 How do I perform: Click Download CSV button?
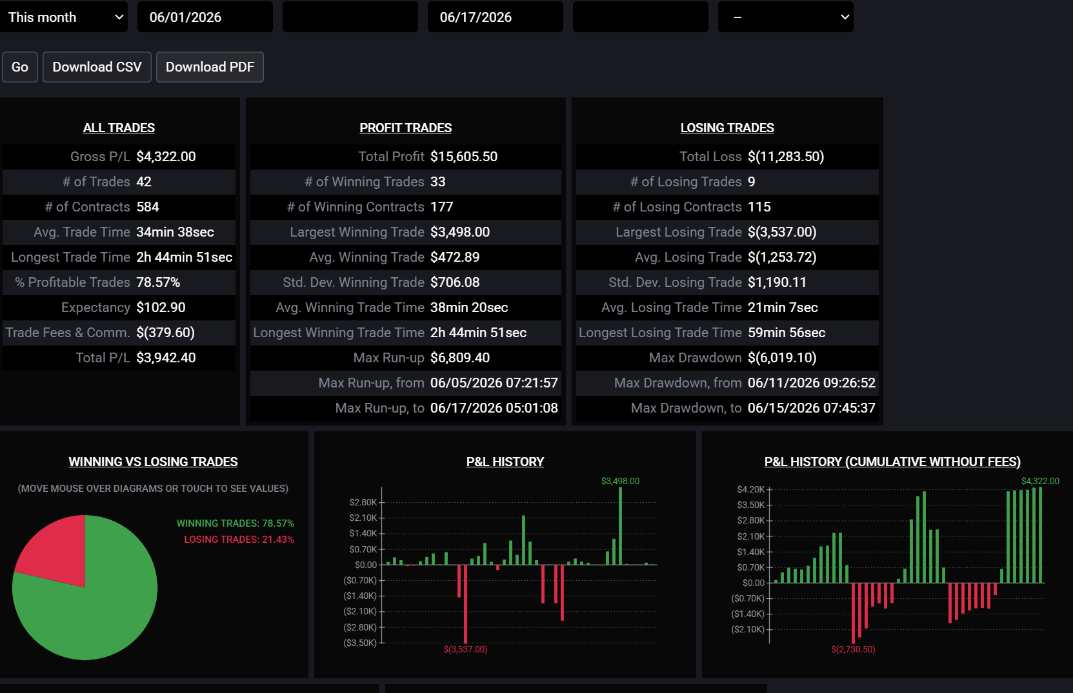(x=97, y=67)
